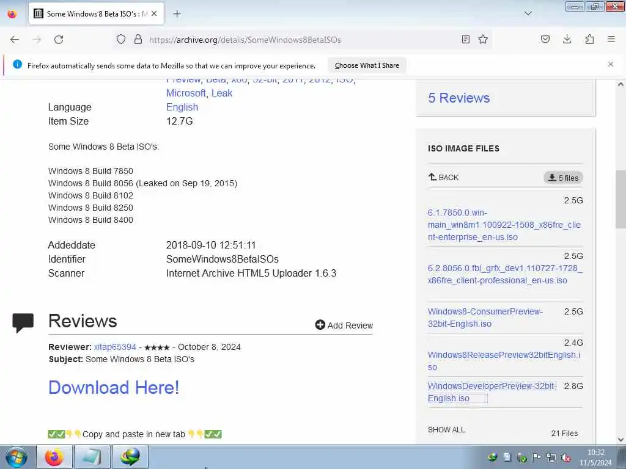The width and height of the screenshot is (626, 469).
Task: Open the taskbar clock showing 10:32
Action: (595, 457)
